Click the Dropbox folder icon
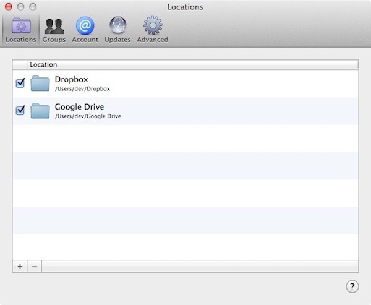The width and height of the screenshot is (371, 305). (x=40, y=84)
